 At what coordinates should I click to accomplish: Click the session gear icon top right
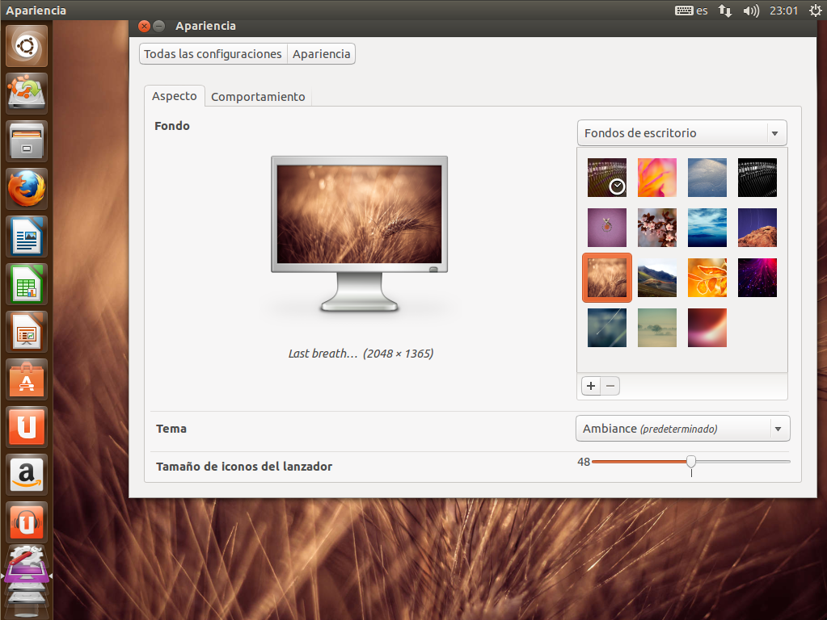click(x=815, y=10)
